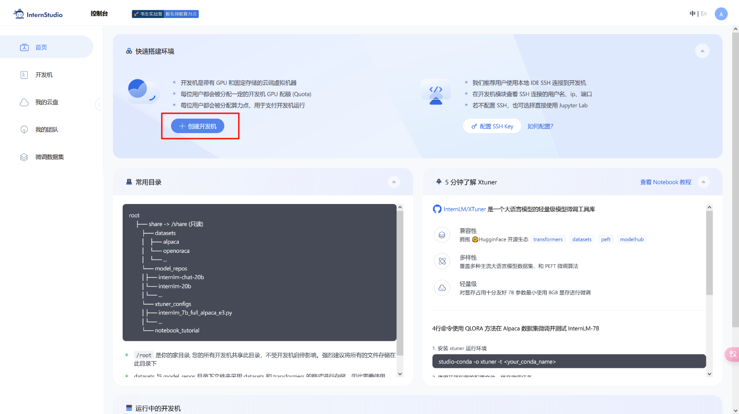
Task: Click the directory panel scrollbar down arrow
Action: click(400, 374)
